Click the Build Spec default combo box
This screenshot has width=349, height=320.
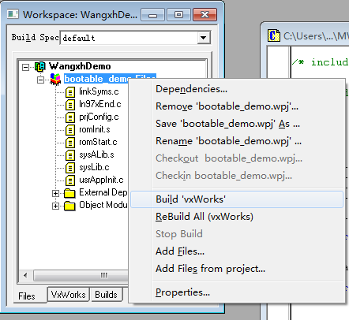tap(135, 38)
